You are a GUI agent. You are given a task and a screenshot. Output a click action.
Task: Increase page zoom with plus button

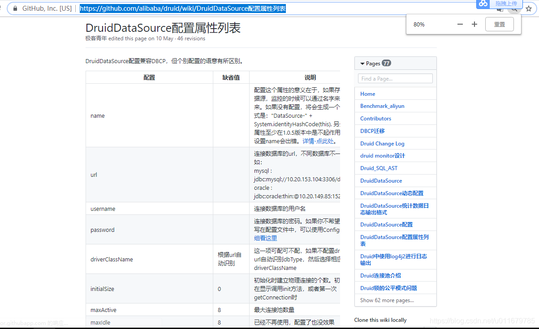[474, 24]
